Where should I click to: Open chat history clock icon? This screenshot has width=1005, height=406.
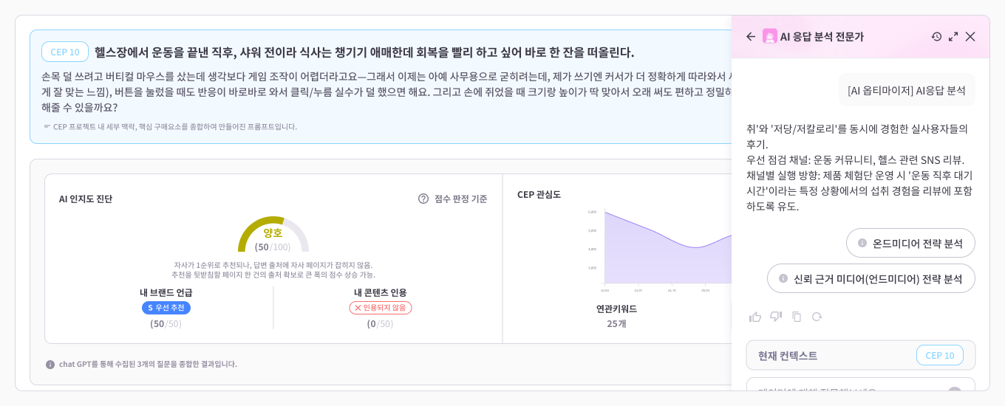tap(936, 36)
